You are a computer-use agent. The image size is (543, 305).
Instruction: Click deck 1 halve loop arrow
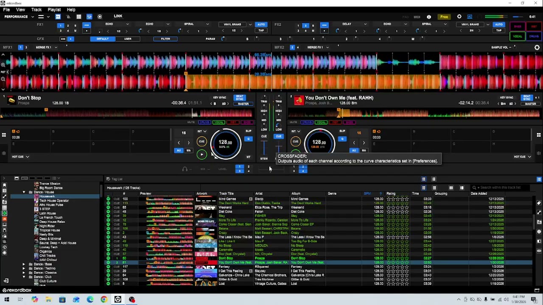[x=179, y=143]
